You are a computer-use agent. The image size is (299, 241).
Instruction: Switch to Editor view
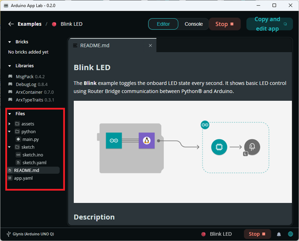coord(163,24)
